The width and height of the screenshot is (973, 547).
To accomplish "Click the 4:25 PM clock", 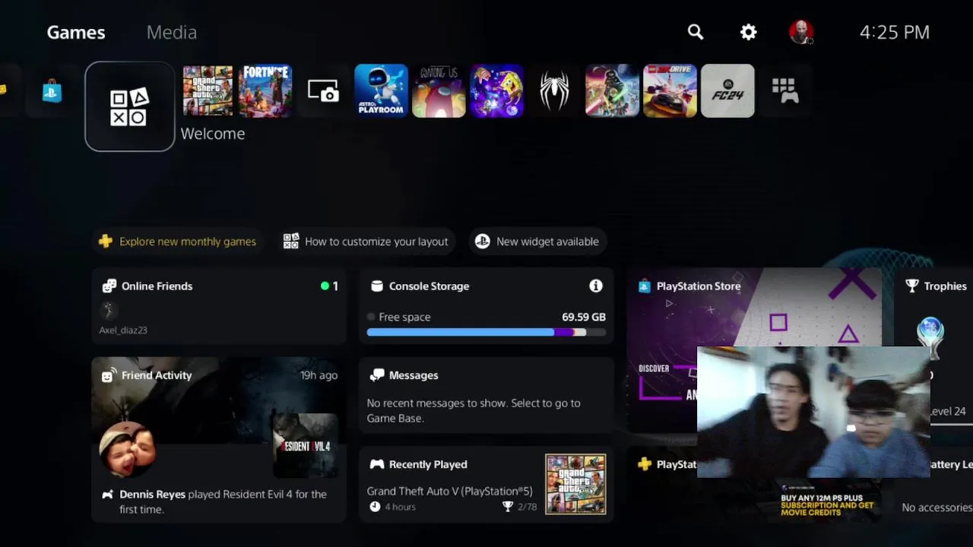I will click(895, 32).
